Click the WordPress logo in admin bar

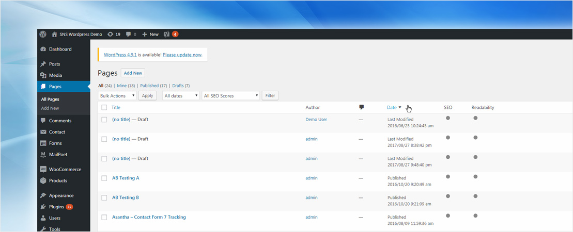pos(43,34)
